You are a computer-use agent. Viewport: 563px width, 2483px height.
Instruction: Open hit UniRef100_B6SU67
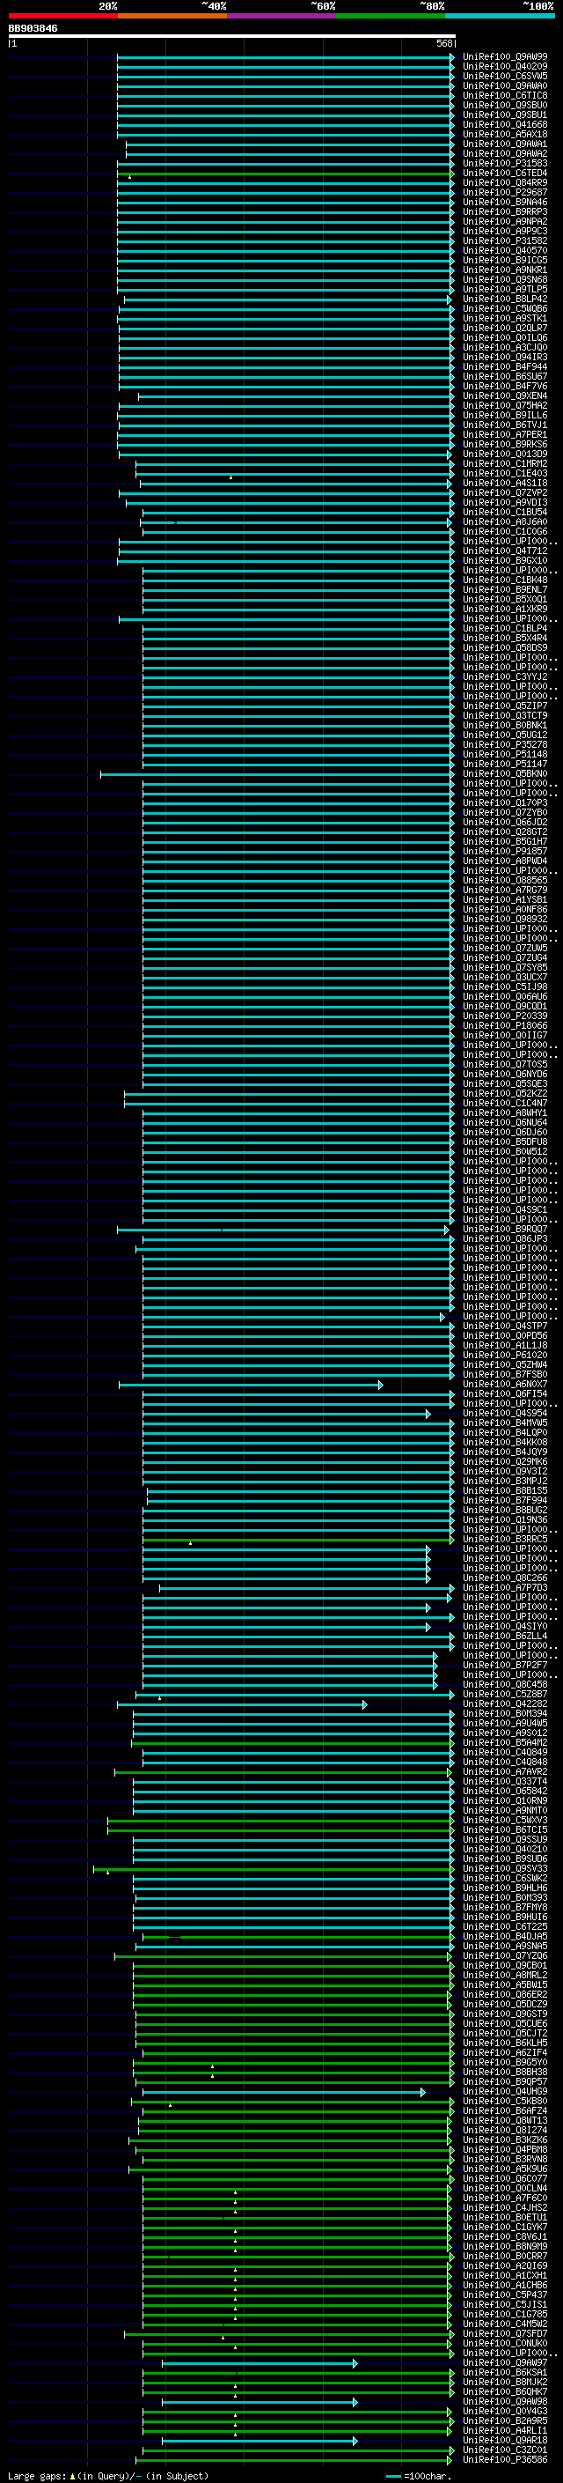[505, 377]
